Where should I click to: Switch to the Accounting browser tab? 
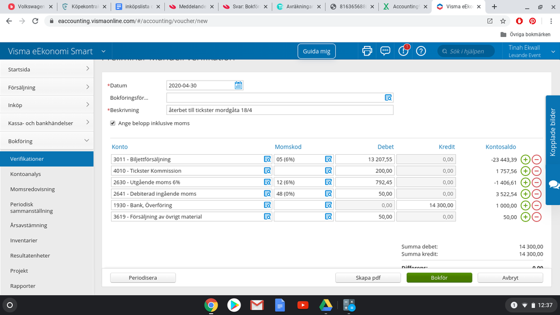pyautogui.click(x=405, y=6)
